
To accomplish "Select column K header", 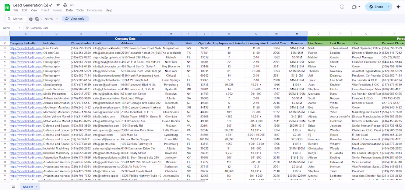I will coord(229,34).
